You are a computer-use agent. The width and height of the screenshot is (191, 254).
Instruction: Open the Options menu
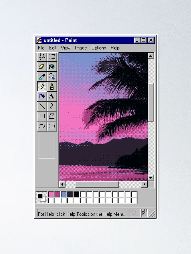point(99,48)
